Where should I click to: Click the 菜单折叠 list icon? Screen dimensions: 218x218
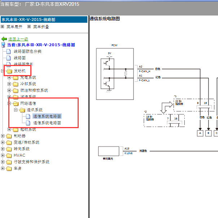click(x=29, y=27)
